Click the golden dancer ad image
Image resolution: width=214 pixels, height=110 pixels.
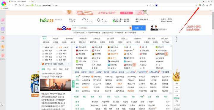pyautogui.click(x=176, y=75)
